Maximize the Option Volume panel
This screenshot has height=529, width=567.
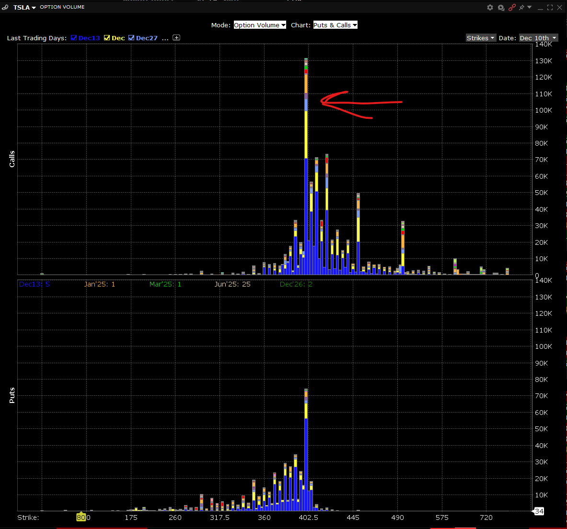(x=550, y=7)
